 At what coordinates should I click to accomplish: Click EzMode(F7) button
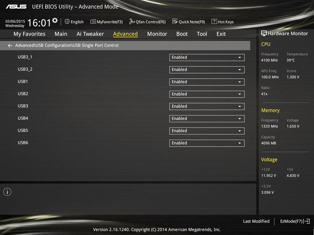coord(291,221)
